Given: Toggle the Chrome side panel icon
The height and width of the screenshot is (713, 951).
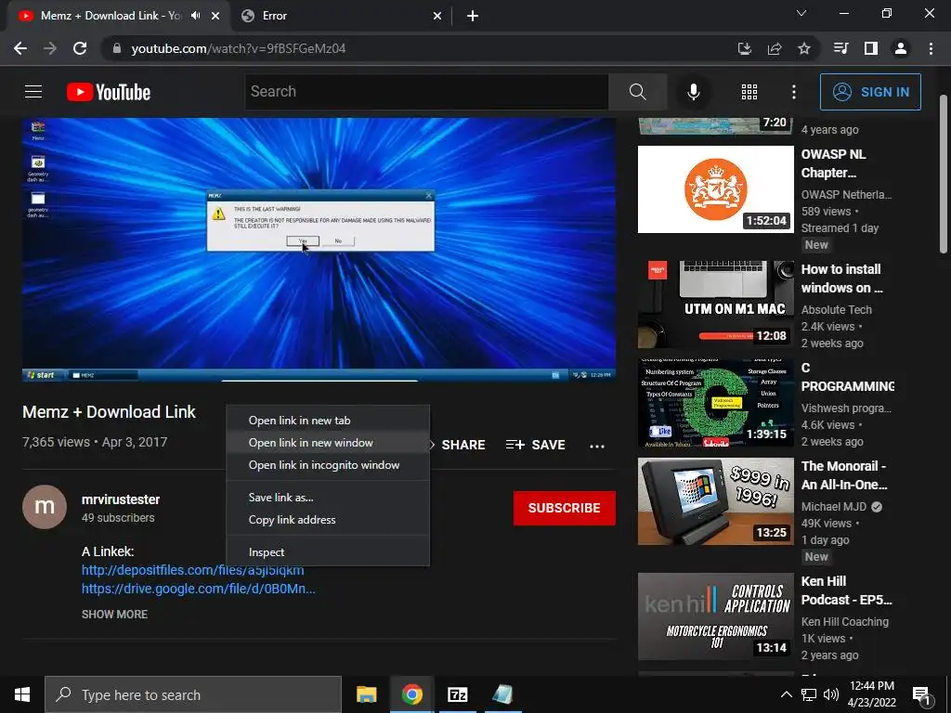Looking at the screenshot, I should click(x=871, y=48).
